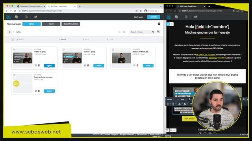Screen dimensions: 252x141
Task: Create a new folder with the folder icon
Action: pos(159,32)
